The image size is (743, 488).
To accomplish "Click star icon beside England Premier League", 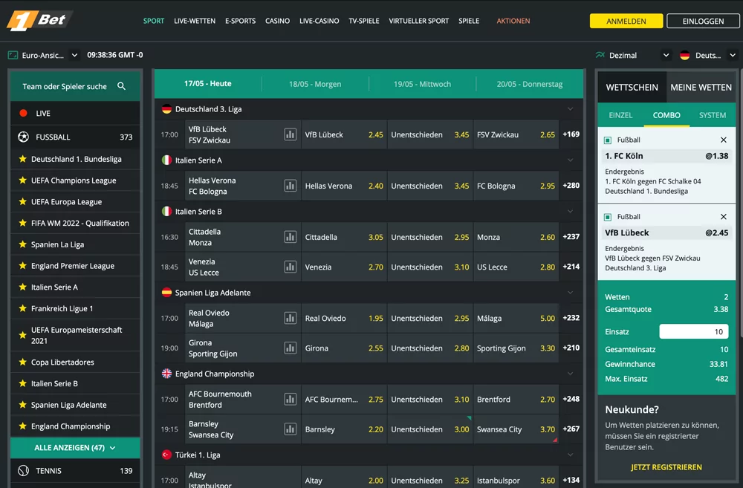I will [22, 265].
